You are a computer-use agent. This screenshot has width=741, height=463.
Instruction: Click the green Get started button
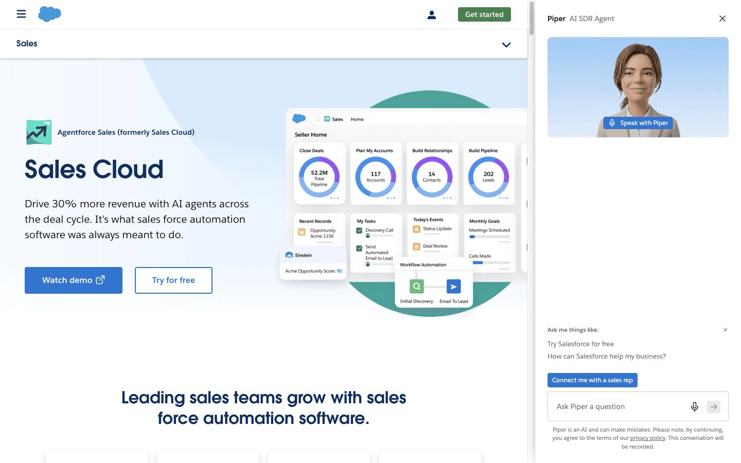click(484, 14)
